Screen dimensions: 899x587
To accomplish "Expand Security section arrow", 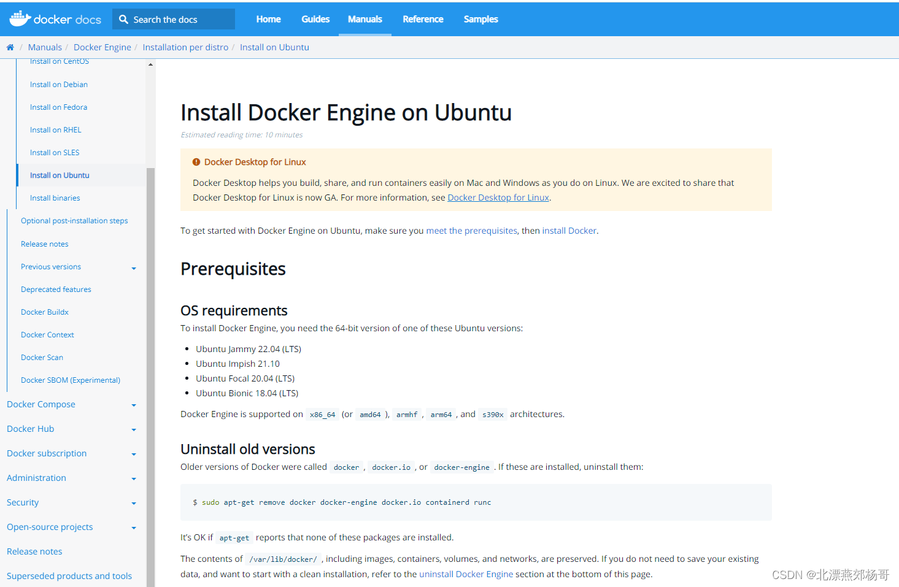I will click(134, 504).
